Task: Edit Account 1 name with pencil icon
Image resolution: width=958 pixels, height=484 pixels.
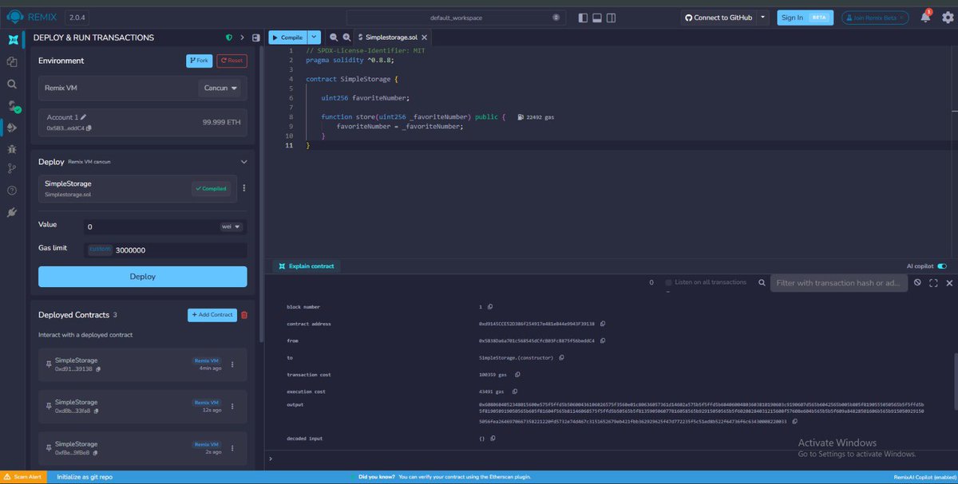Action: pyautogui.click(x=83, y=117)
